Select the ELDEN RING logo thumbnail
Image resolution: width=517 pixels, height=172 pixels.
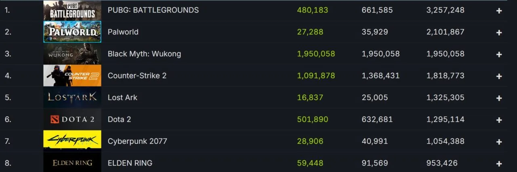pyautogui.click(x=72, y=163)
